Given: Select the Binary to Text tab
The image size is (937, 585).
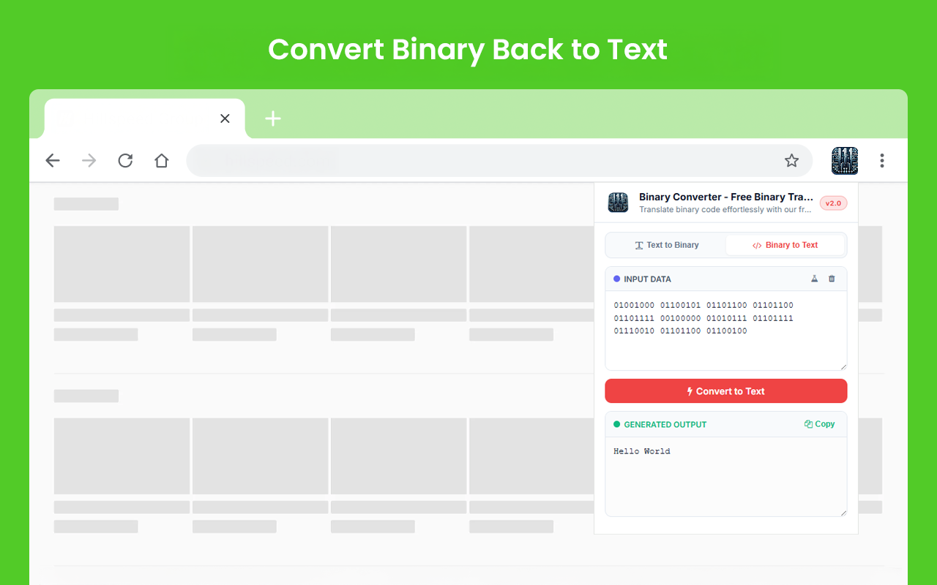Looking at the screenshot, I should pyautogui.click(x=785, y=245).
